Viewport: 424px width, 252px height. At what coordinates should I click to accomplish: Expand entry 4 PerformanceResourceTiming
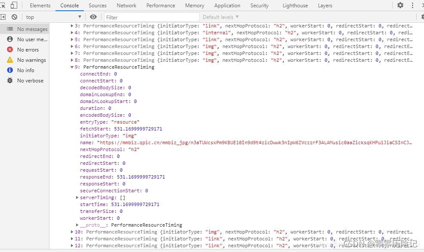72,33
